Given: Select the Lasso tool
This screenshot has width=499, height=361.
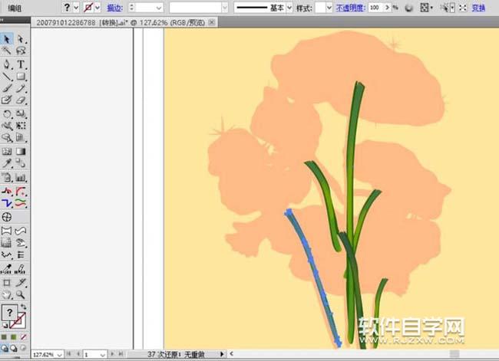Looking at the screenshot, I should coord(21,51).
